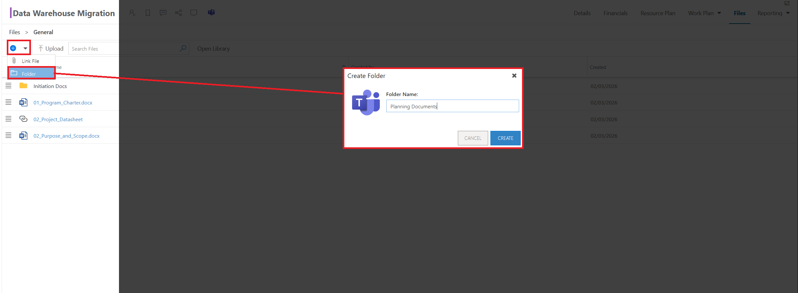
Task: Open the user profile icon in header
Action: (132, 13)
